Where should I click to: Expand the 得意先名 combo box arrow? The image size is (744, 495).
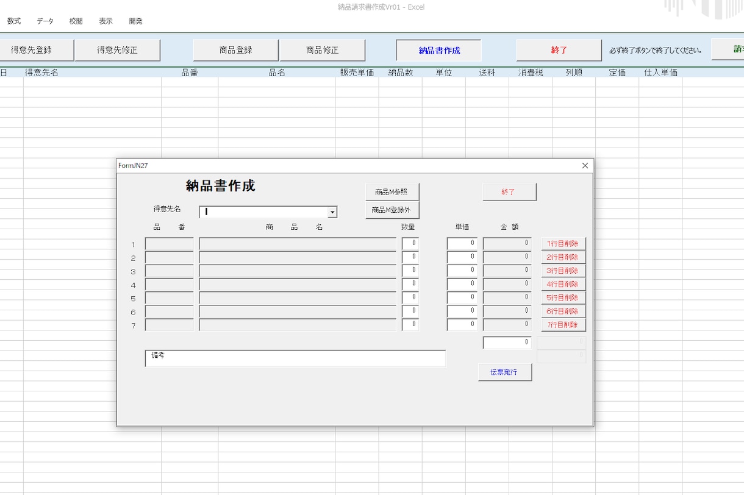pyautogui.click(x=332, y=212)
